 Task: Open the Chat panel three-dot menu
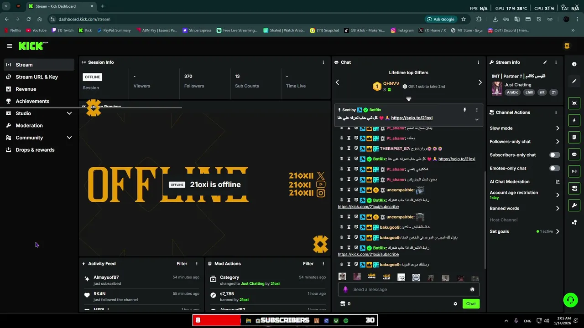(478, 62)
